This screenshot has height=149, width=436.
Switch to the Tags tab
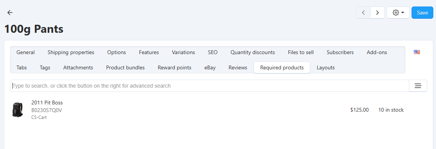tap(45, 67)
